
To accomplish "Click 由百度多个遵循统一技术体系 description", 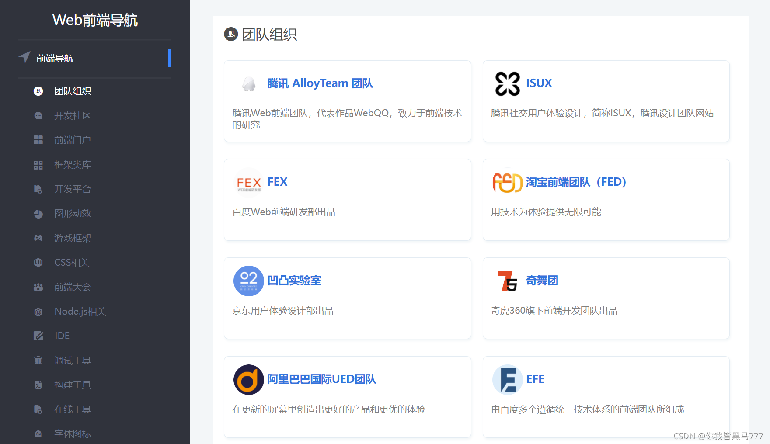I will (588, 409).
